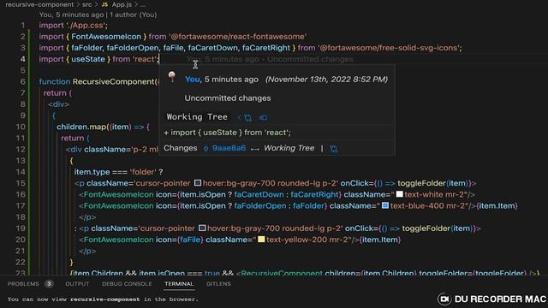548x308 pixels.
Task: Click the '1 author (You)' code lens
Action: [x=134, y=15]
